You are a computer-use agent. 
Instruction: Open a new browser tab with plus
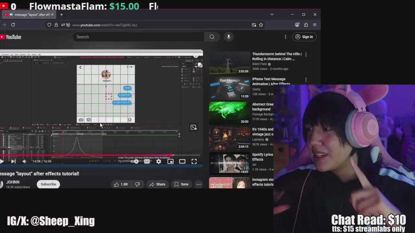(x=61, y=15)
